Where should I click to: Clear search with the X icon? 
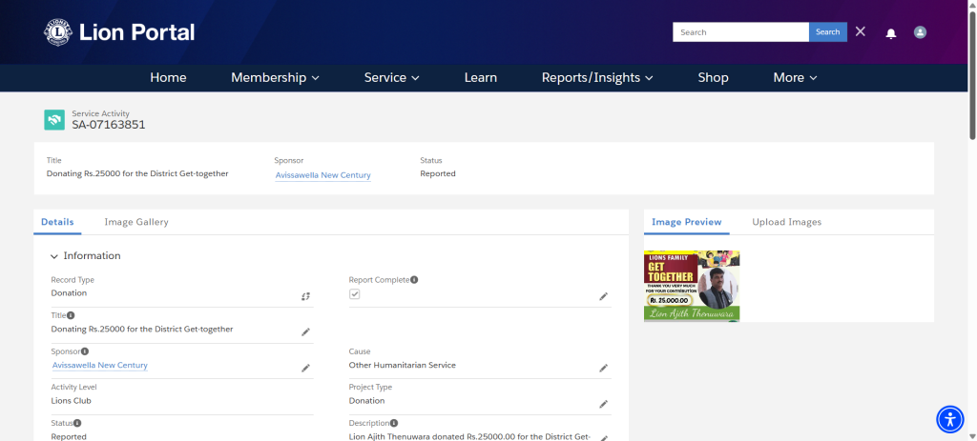(861, 31)
